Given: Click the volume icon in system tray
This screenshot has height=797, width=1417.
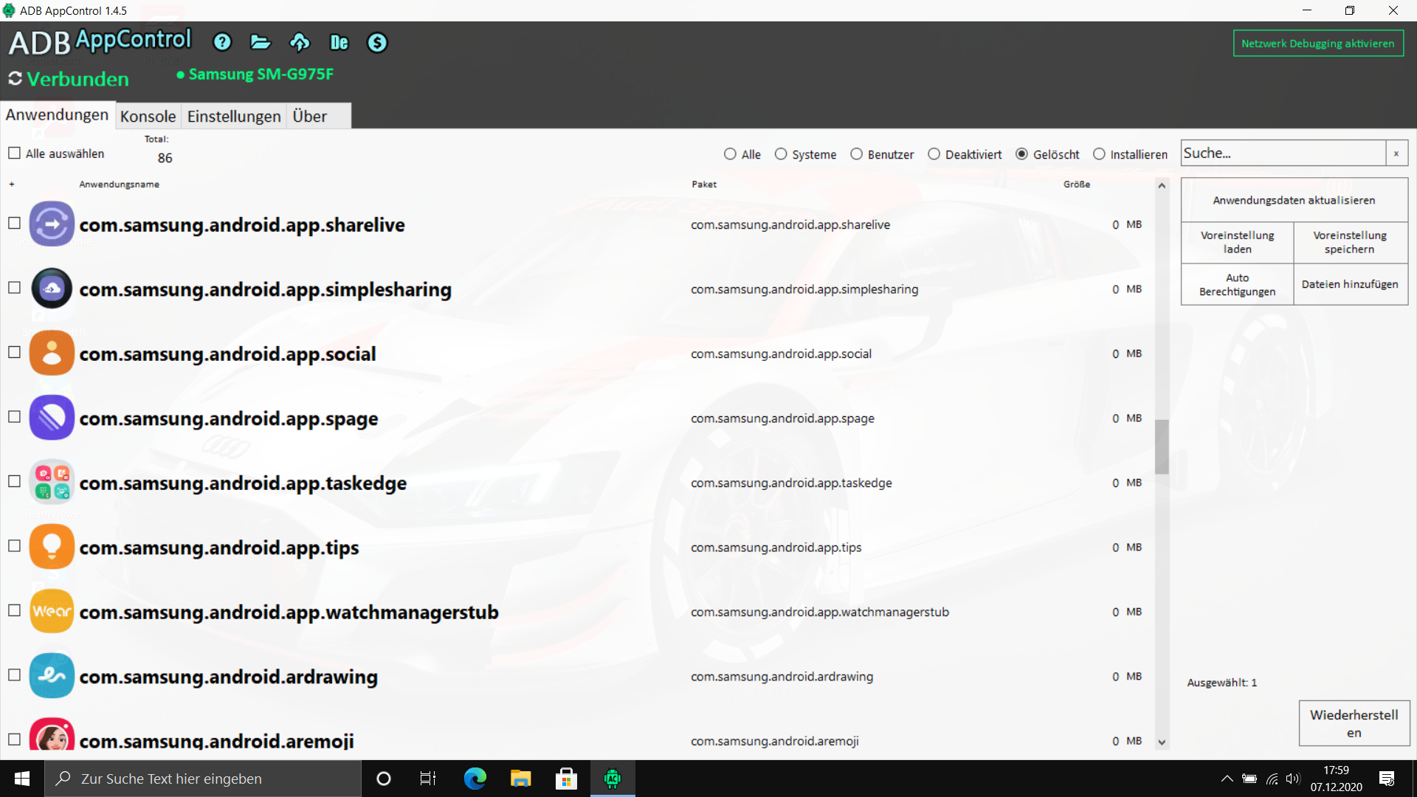Looking at the screenshot, I should click(1292, 779).
